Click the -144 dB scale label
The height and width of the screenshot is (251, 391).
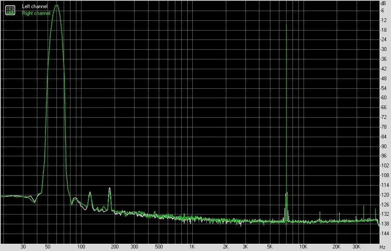pos(384,233)
